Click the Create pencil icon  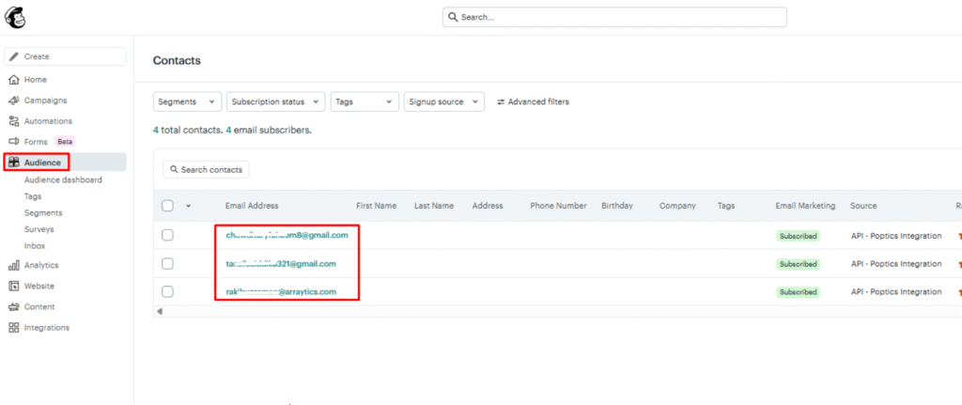[14, 57]
